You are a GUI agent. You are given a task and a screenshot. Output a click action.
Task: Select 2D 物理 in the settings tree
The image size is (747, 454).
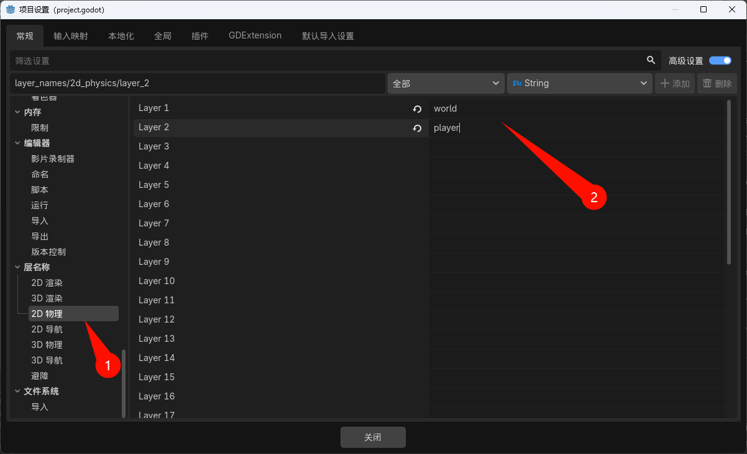click(x=73, y=314)
